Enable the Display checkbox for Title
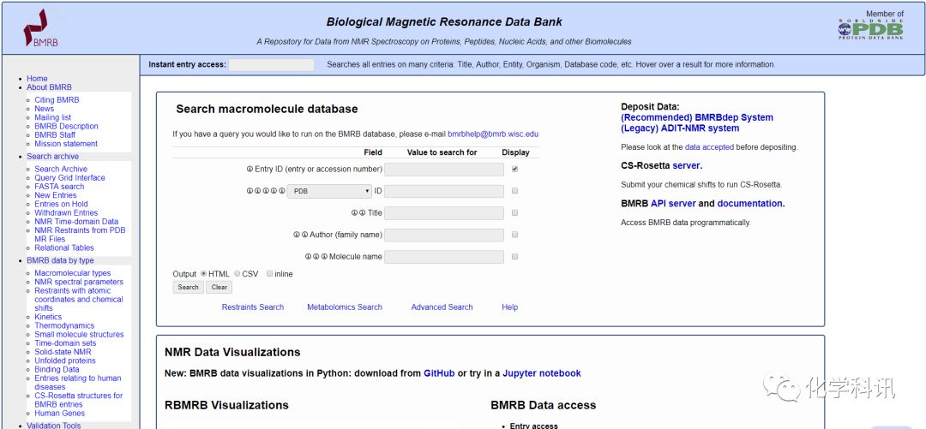Image resolution: width=926 pixels, height=429 pixels. point(514,213)
